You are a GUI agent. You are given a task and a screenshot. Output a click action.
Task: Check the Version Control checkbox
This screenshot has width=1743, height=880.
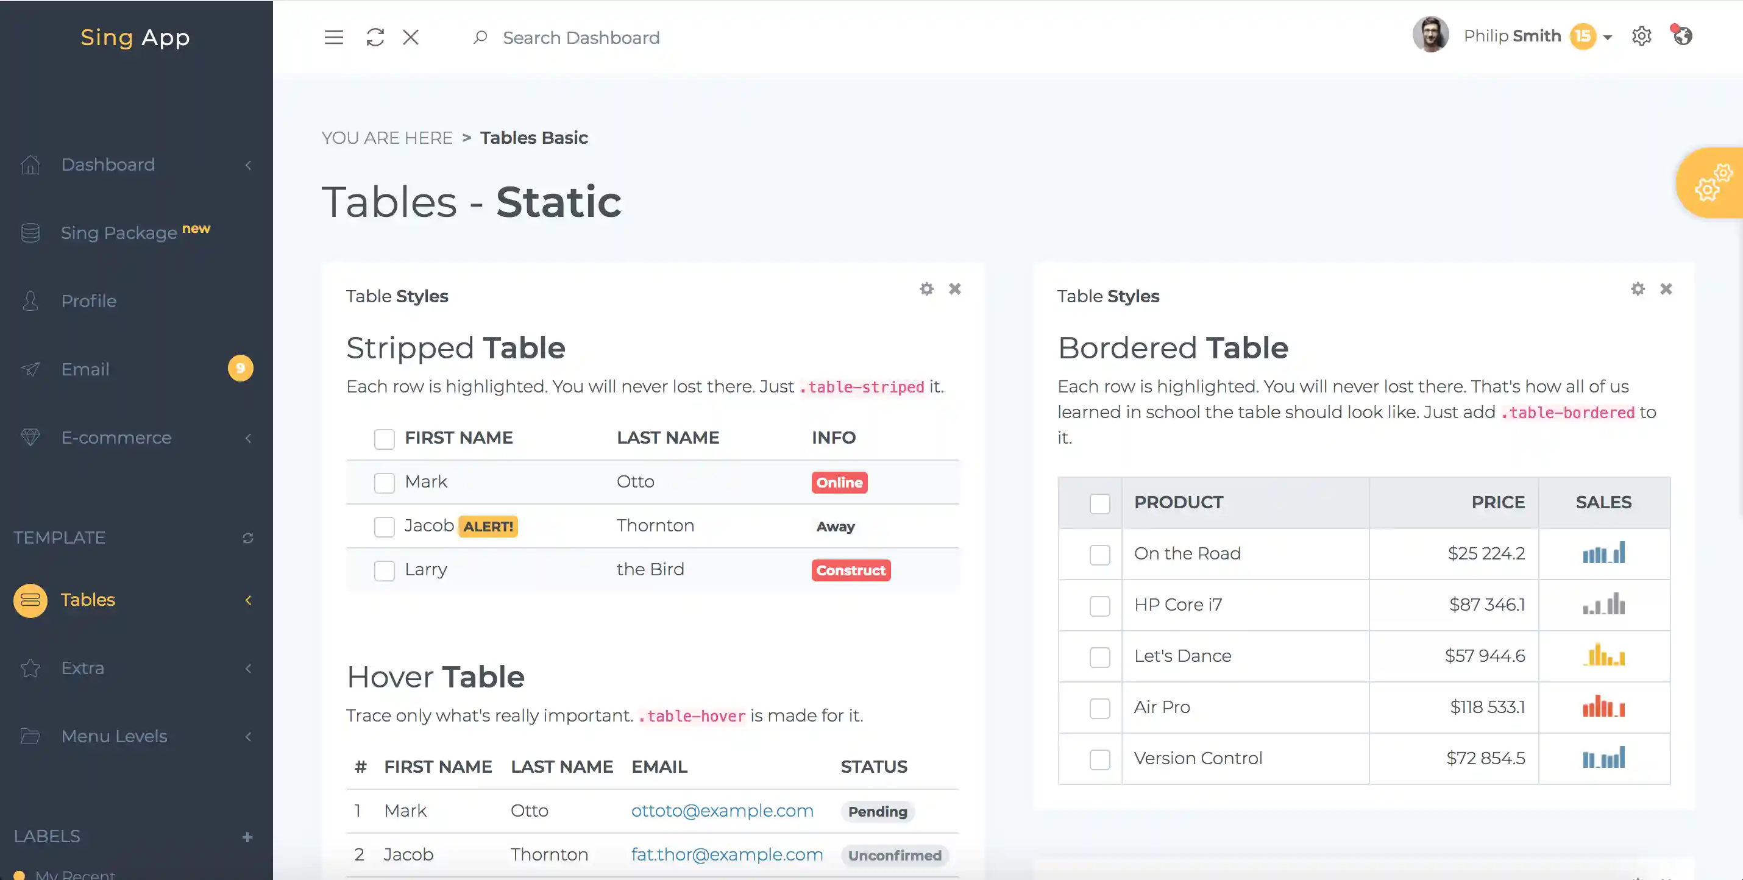pos(1099,759)
